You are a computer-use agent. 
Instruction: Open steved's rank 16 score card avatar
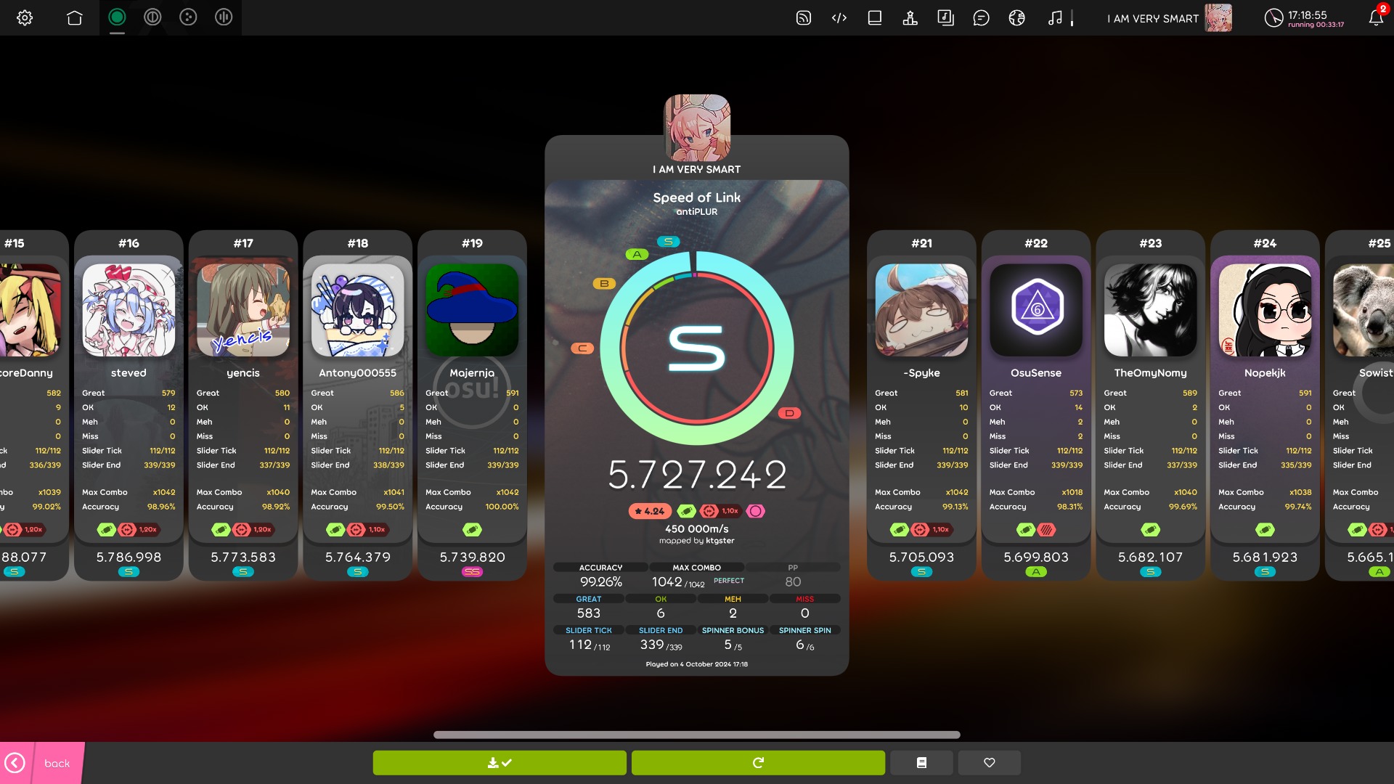click(129, 310)
